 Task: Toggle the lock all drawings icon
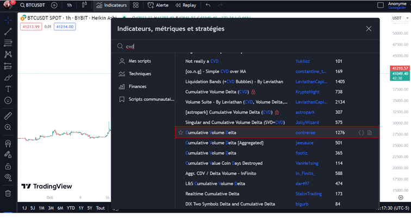(8, 166)
